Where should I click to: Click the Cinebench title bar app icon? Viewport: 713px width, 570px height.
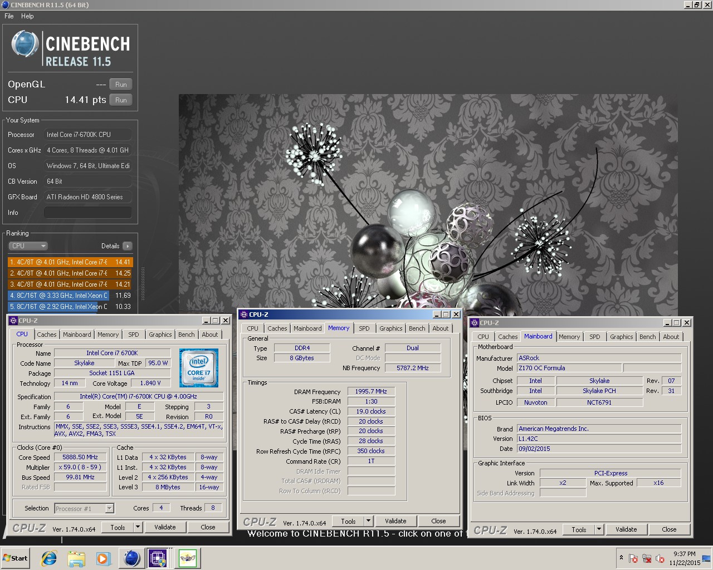click(6, 5)
